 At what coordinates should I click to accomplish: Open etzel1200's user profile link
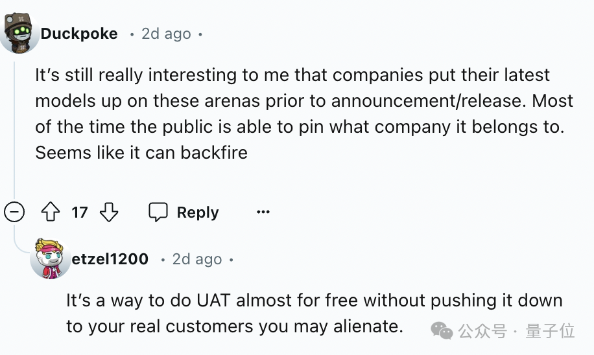pyautogui.click(x=110, y=259)
